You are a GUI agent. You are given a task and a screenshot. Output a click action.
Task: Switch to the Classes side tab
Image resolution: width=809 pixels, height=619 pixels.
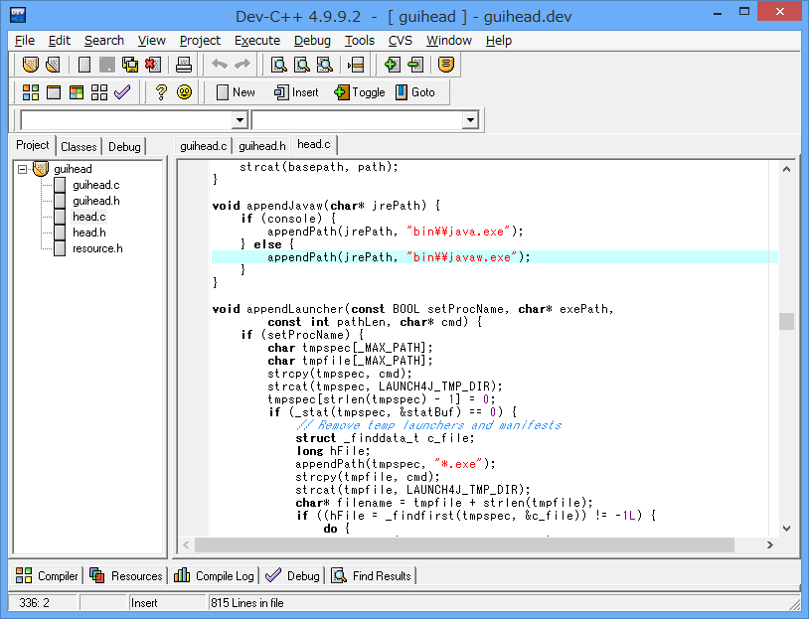coord(79,146)
